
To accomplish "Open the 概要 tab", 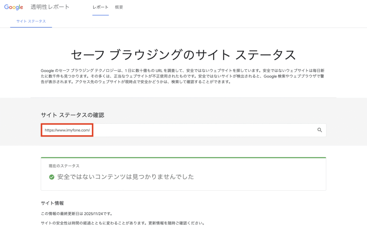I will (x=119, y=7).
